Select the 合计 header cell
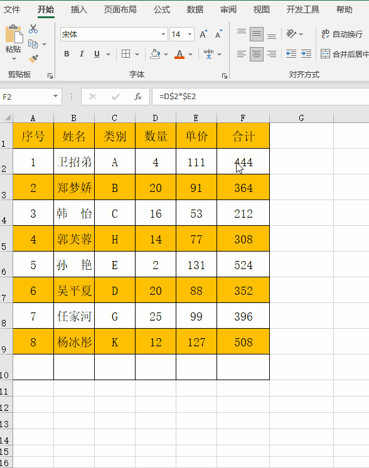Image resolution: width=369 pixels, height=468 pixels. [x=243, y=136]
